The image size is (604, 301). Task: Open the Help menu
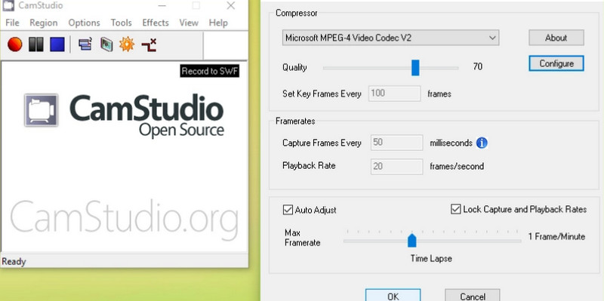tap(218, 23)
